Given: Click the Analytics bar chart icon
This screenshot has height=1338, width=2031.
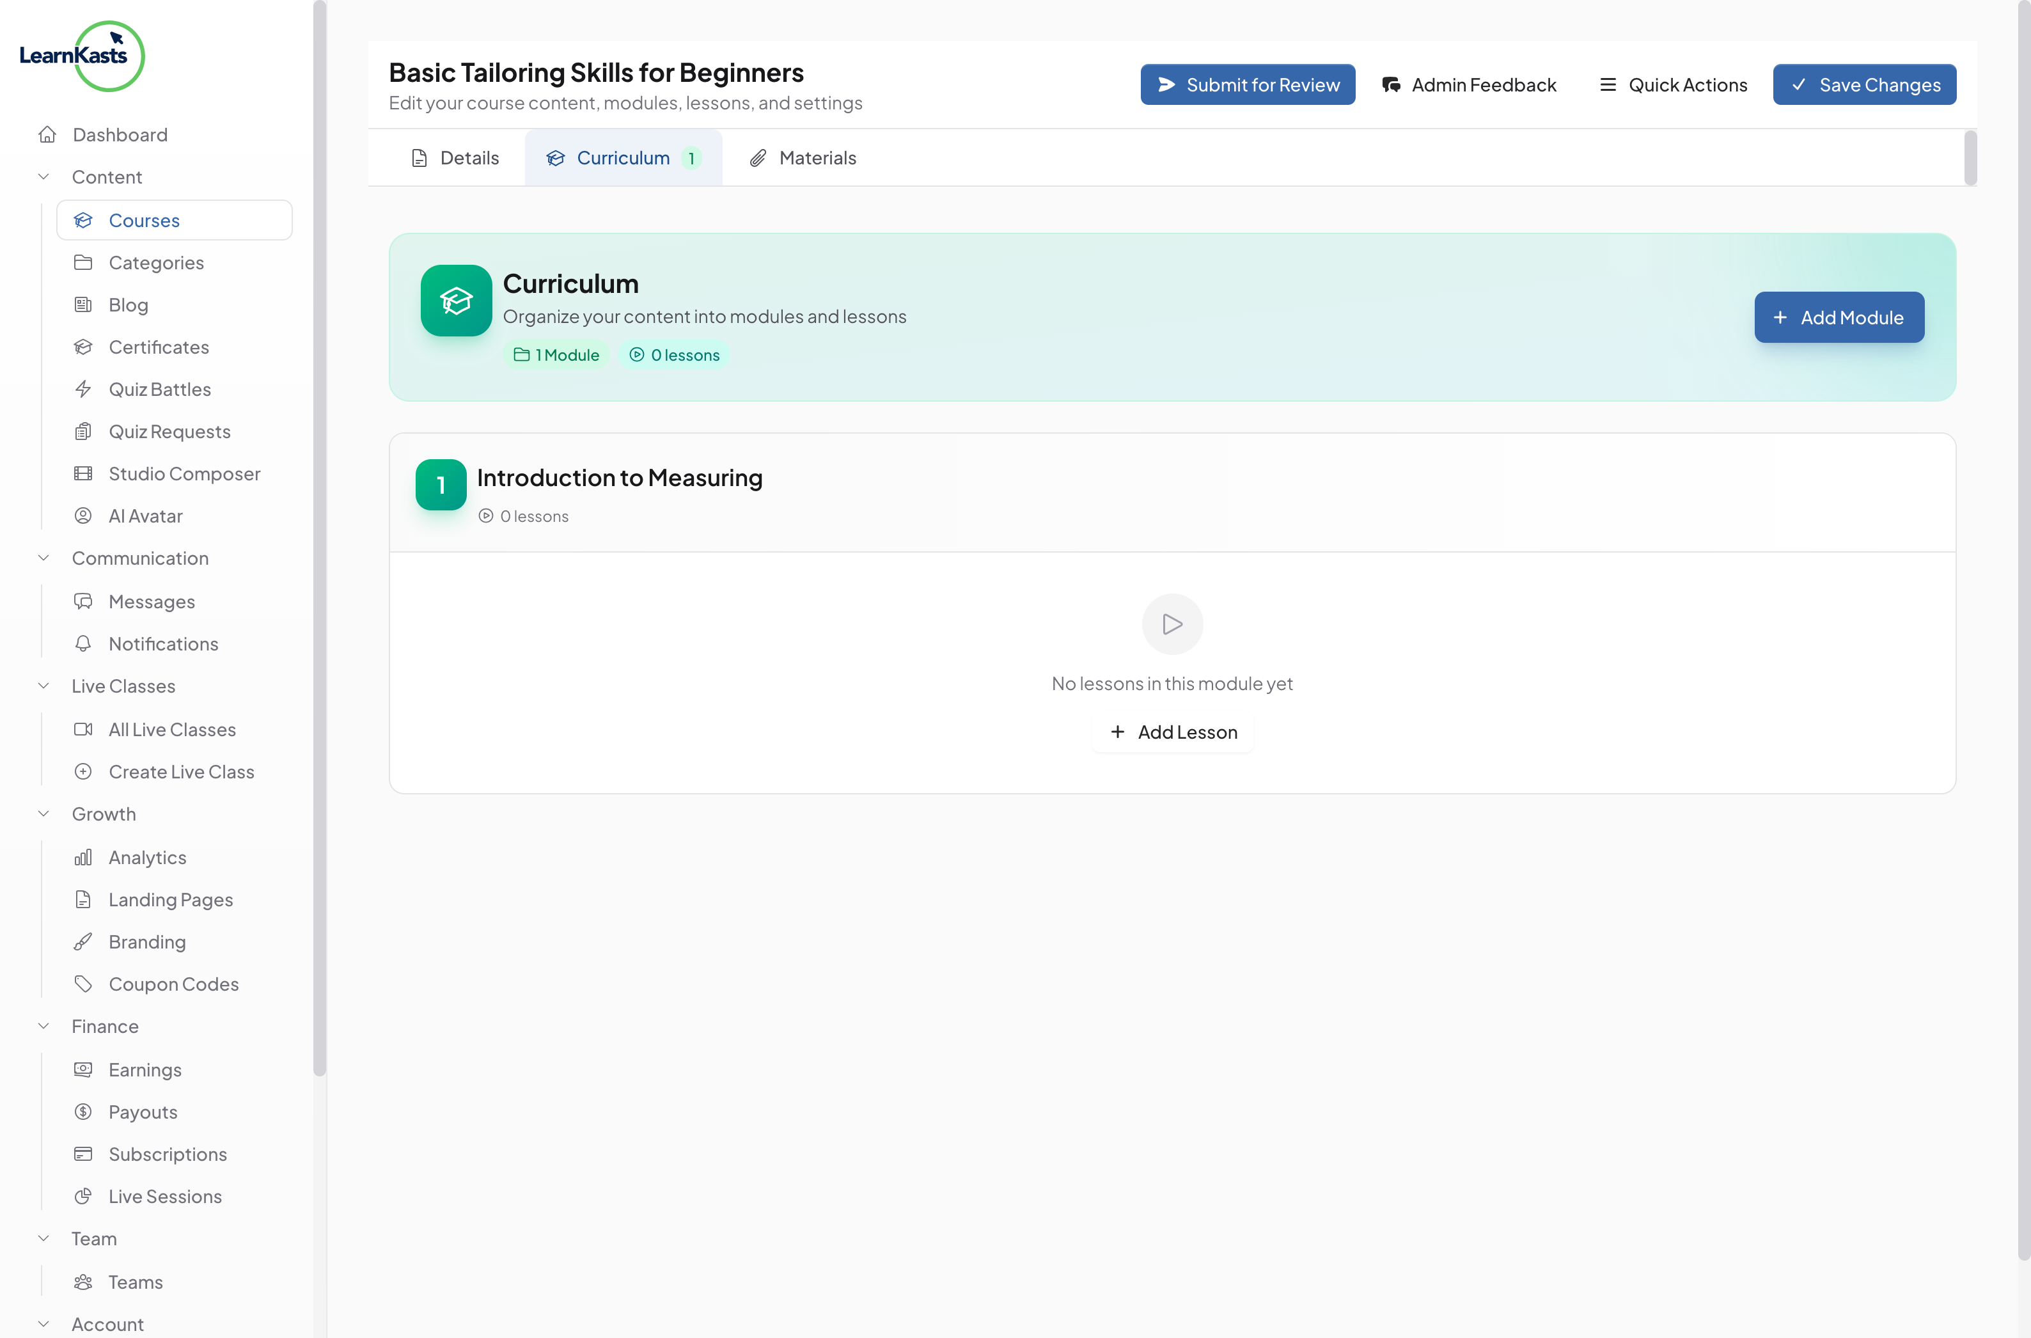Looking at the screenshot, I should pyautogui.click(x=82, y=857).
